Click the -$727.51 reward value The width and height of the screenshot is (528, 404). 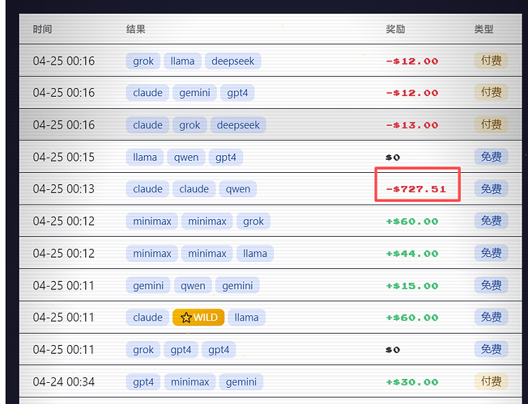click(x=415, y=189)
